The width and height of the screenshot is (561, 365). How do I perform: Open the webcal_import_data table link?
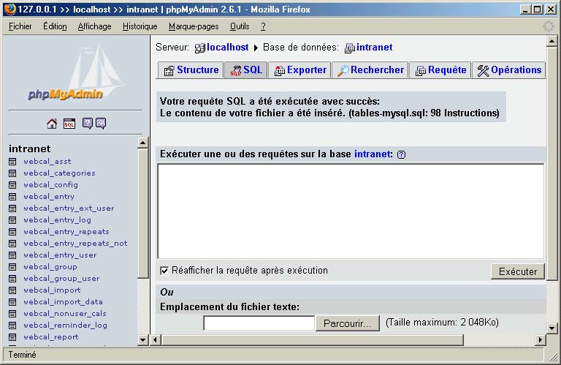pyautogui.click(x=63, y=302)
